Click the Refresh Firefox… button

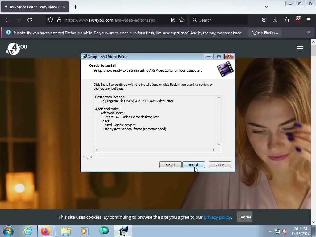(x=264, y=33)
